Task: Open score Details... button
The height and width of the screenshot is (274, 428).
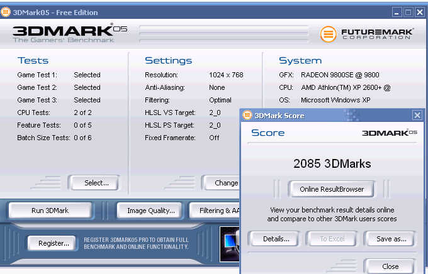Action: pyautogui.click(x=274, y=239)
